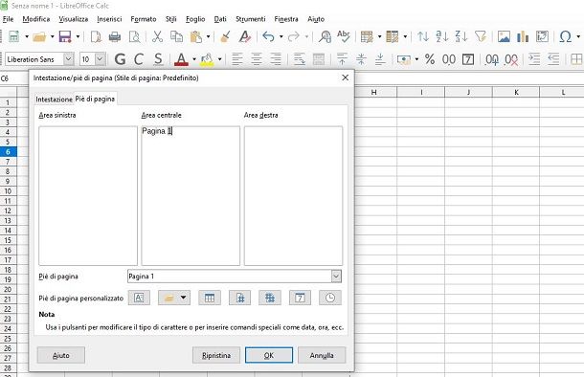Click the Paste clipboard icon
Viewport: 584px width, 377px height.
[196, 36]
